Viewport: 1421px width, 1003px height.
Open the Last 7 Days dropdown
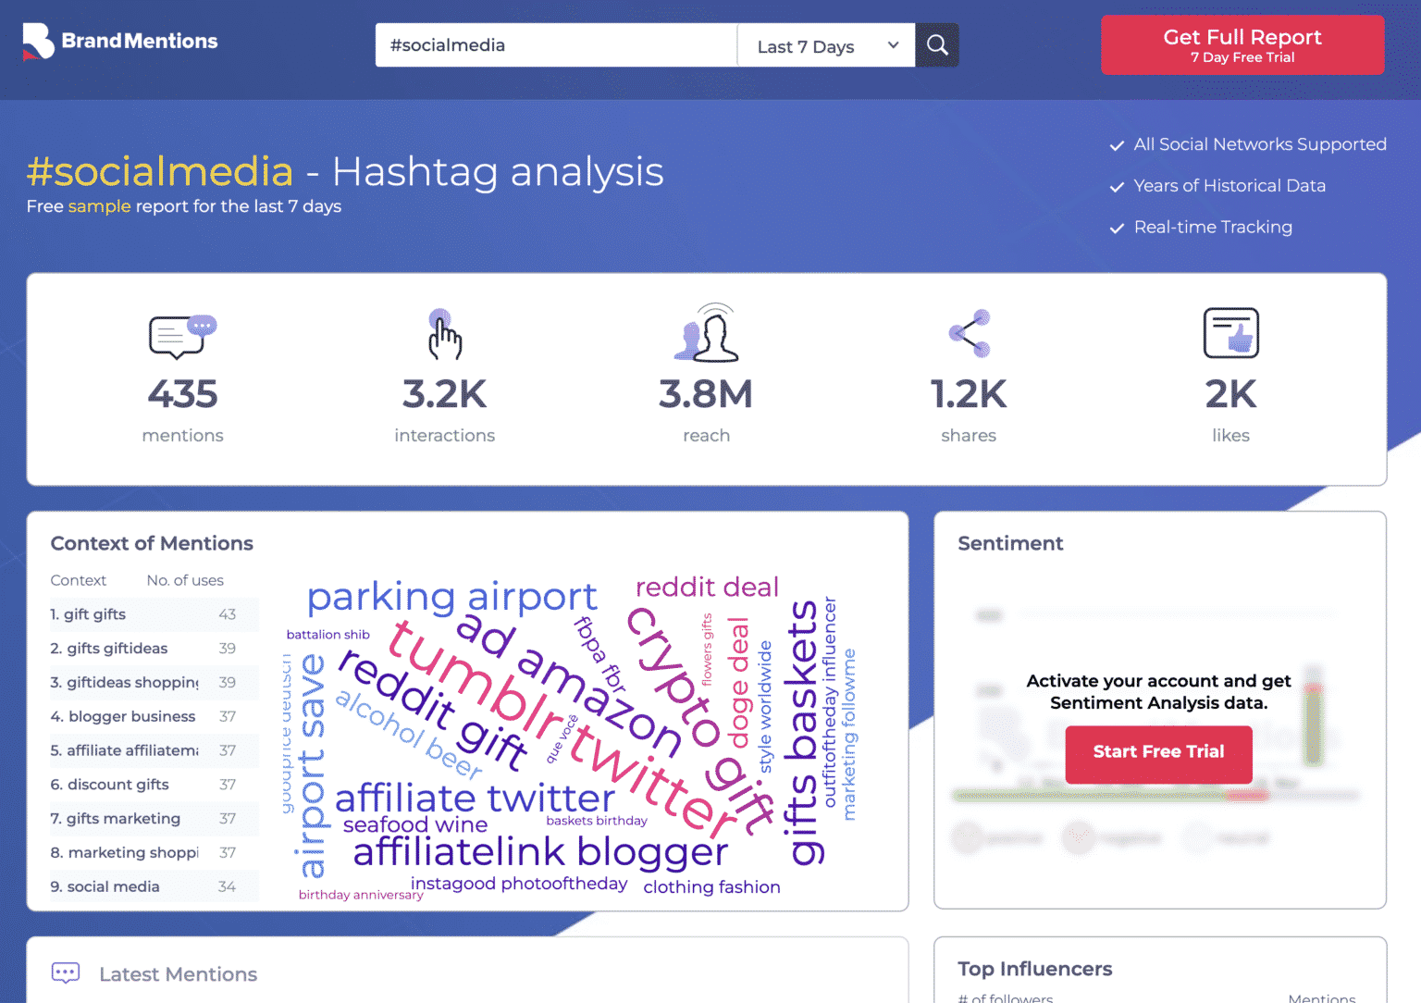[814, 45]
